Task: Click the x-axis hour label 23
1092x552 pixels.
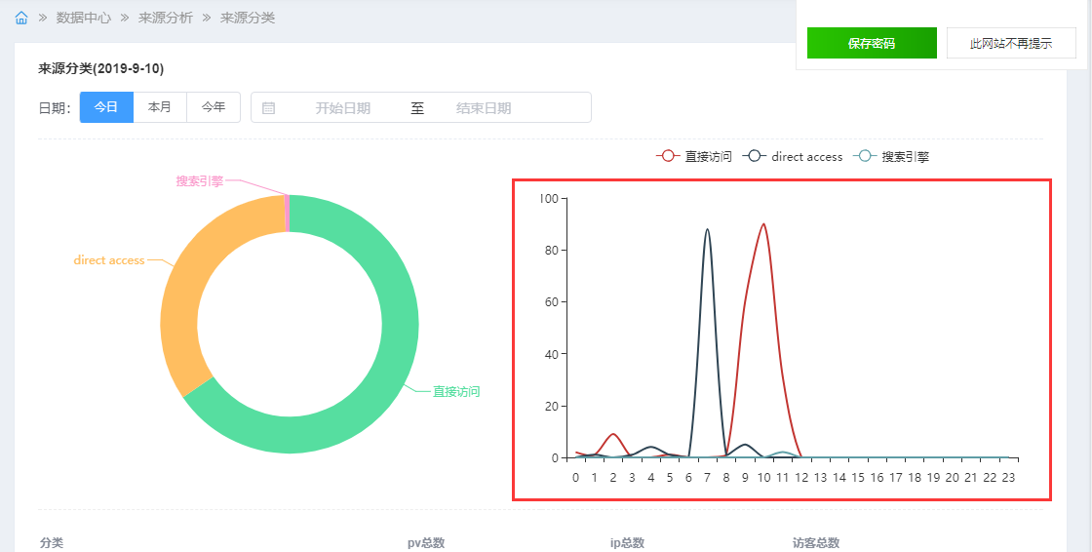Action: 1008,478
